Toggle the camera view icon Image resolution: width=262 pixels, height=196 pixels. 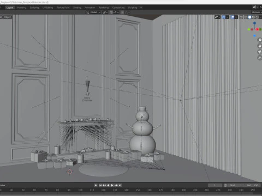click(x=260, y=52)
